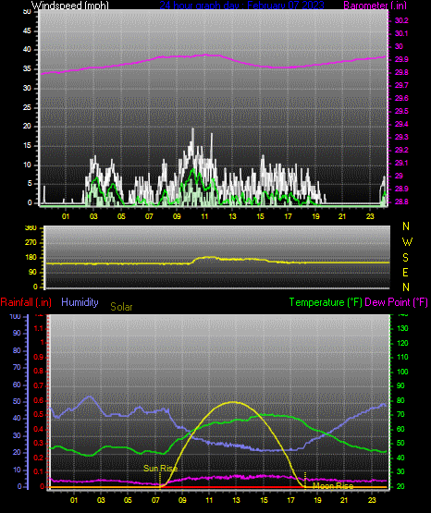Click the 24 hour graph day title
Screen dimensions: 431x513
click(241, 5)
